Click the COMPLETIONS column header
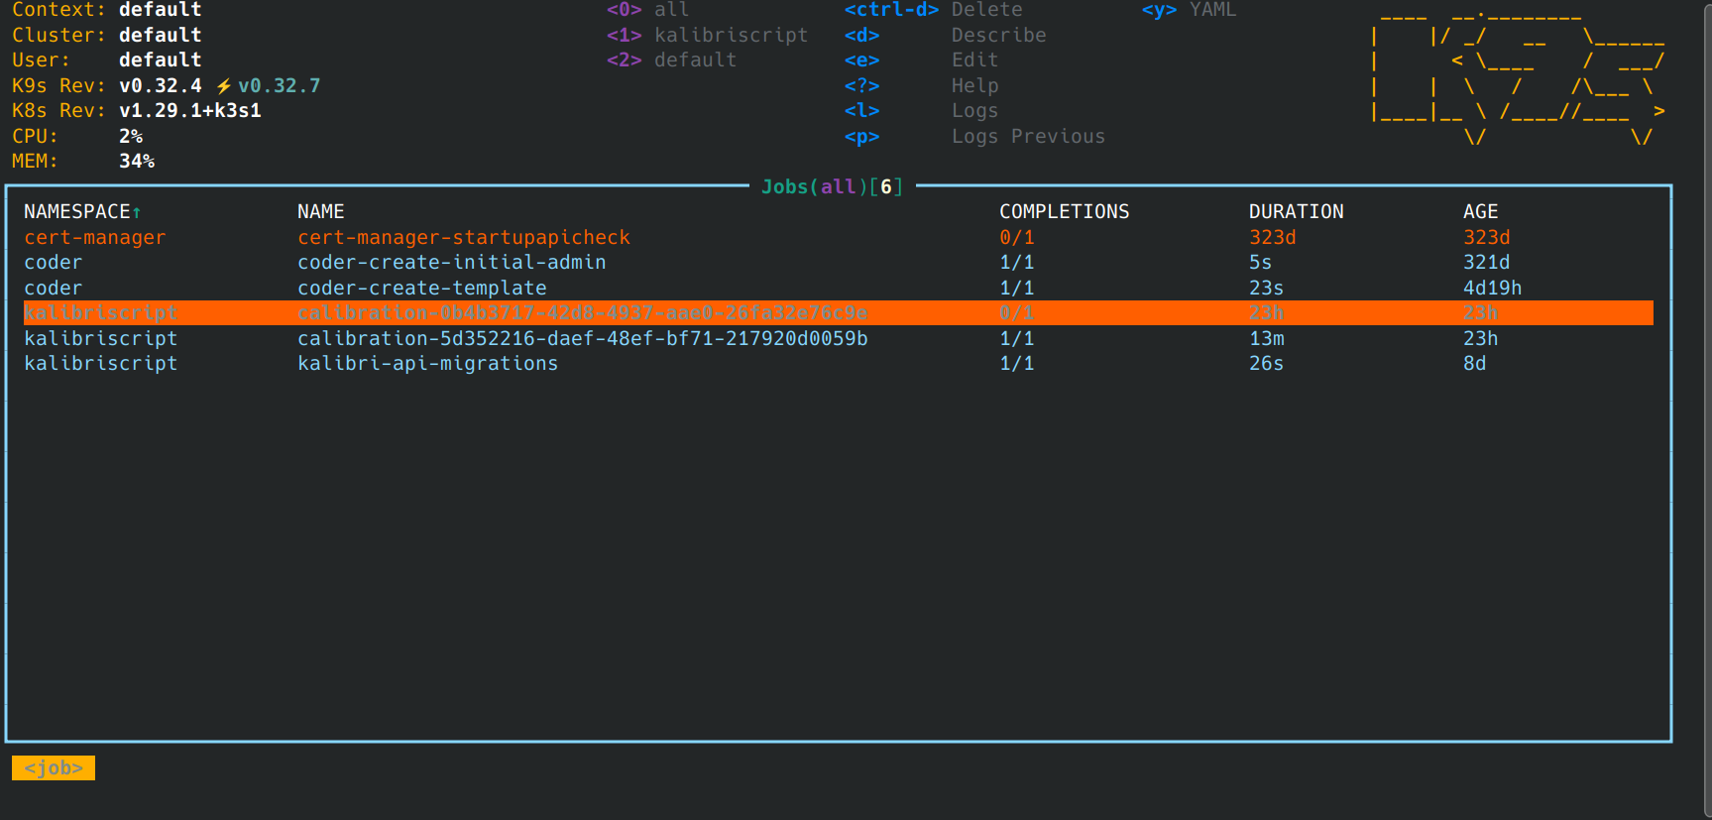This screenshot has width=1712, height=820. (x=1065, y=212)
